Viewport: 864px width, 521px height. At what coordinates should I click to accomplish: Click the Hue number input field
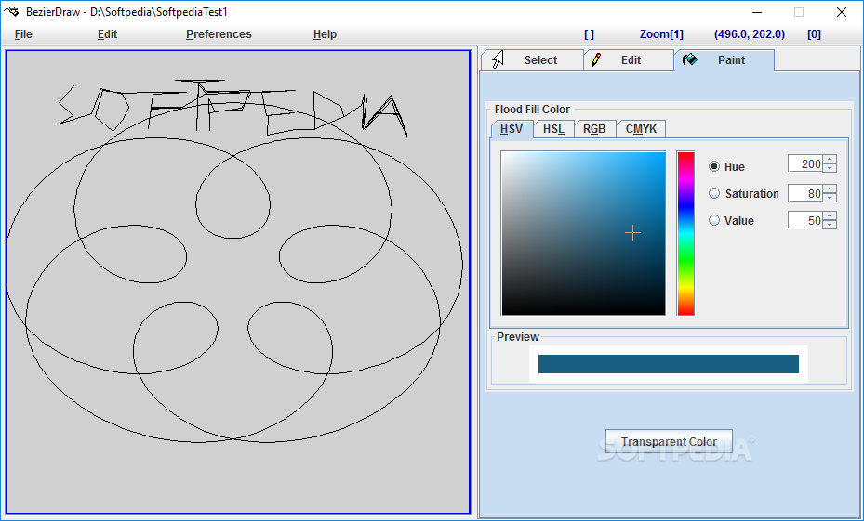(x=805, y=164)
